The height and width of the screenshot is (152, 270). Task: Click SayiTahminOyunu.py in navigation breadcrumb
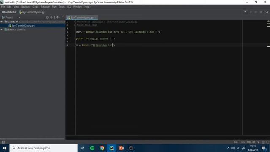pyautogui.click(x=32, y=12)
